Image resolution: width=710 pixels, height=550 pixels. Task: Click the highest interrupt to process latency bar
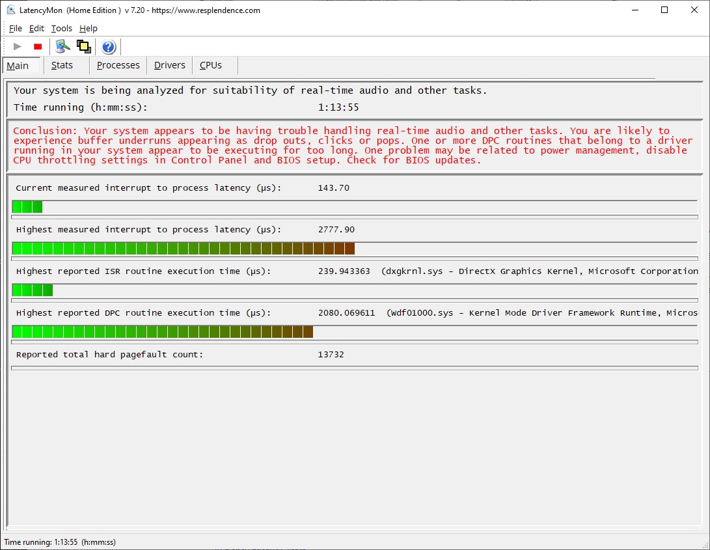pyautogui.click(x=184, y=248)
